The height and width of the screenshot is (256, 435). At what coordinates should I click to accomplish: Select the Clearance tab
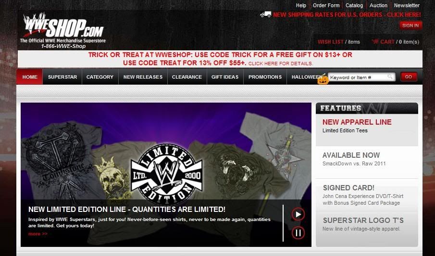[187, 77]
